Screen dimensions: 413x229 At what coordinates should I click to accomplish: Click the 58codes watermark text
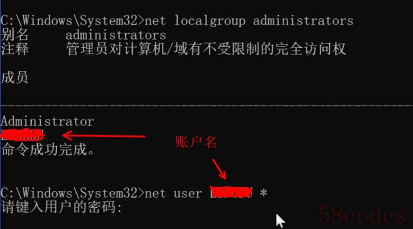362,215
